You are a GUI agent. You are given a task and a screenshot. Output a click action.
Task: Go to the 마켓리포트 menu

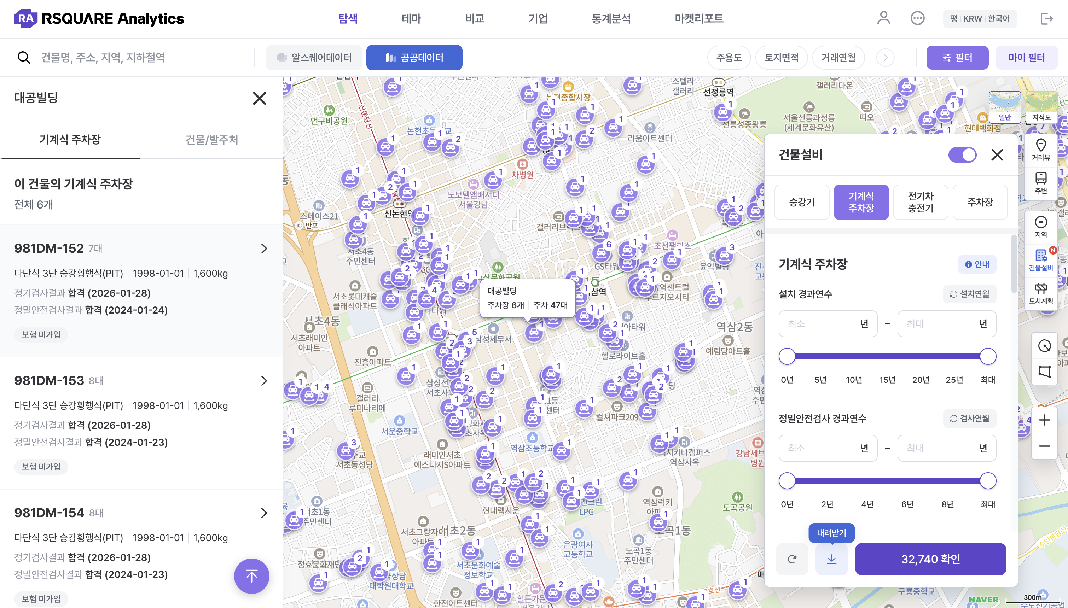[x=699, y=19]
